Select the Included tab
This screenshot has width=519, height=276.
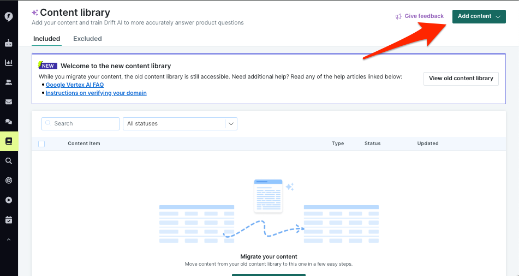tap(47, 39)
